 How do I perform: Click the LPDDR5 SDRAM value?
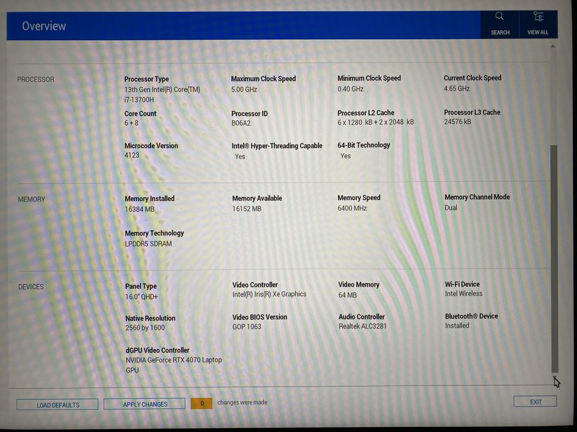tap(148, 244)
